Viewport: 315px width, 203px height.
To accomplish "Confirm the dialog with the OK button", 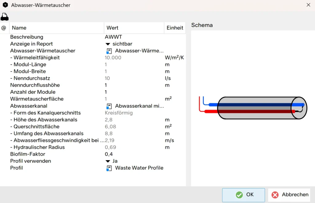I will tap(244, 195).
